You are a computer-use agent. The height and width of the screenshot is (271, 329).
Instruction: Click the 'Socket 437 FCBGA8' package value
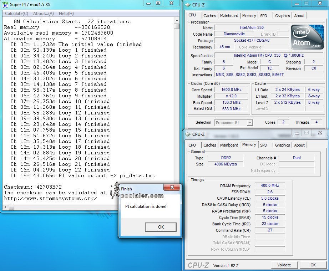252,40
